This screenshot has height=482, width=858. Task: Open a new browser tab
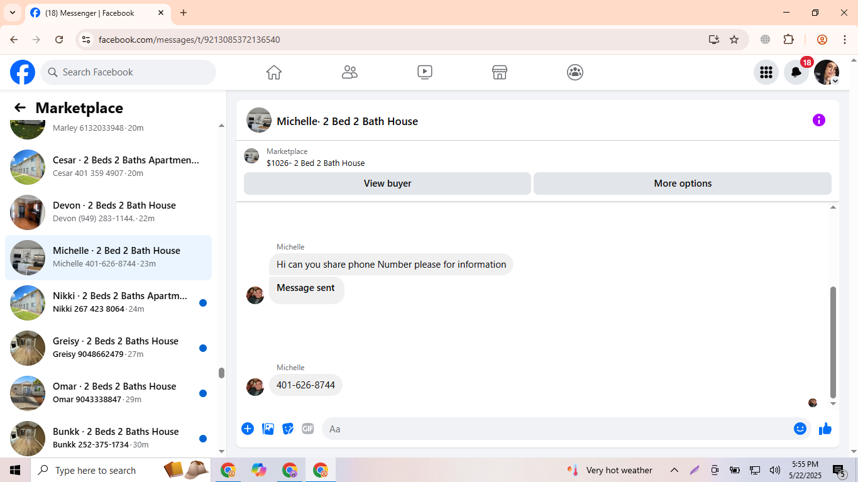pyautogui.click(x=184, y=13)
